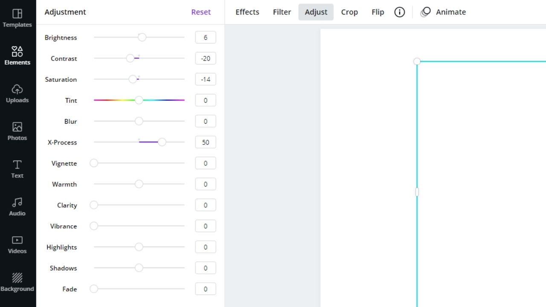Click the Contrast value input field
The width and height of the screenshot is (546, 307).
205,58
